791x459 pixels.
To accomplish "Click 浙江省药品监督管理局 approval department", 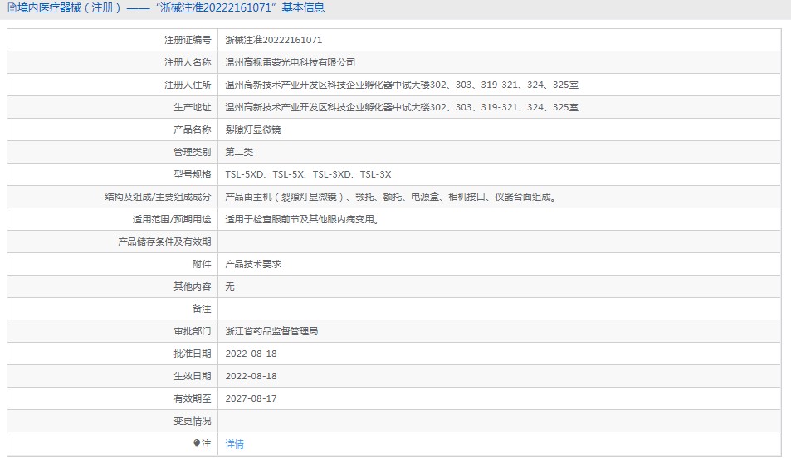I will tap(271, 331).
